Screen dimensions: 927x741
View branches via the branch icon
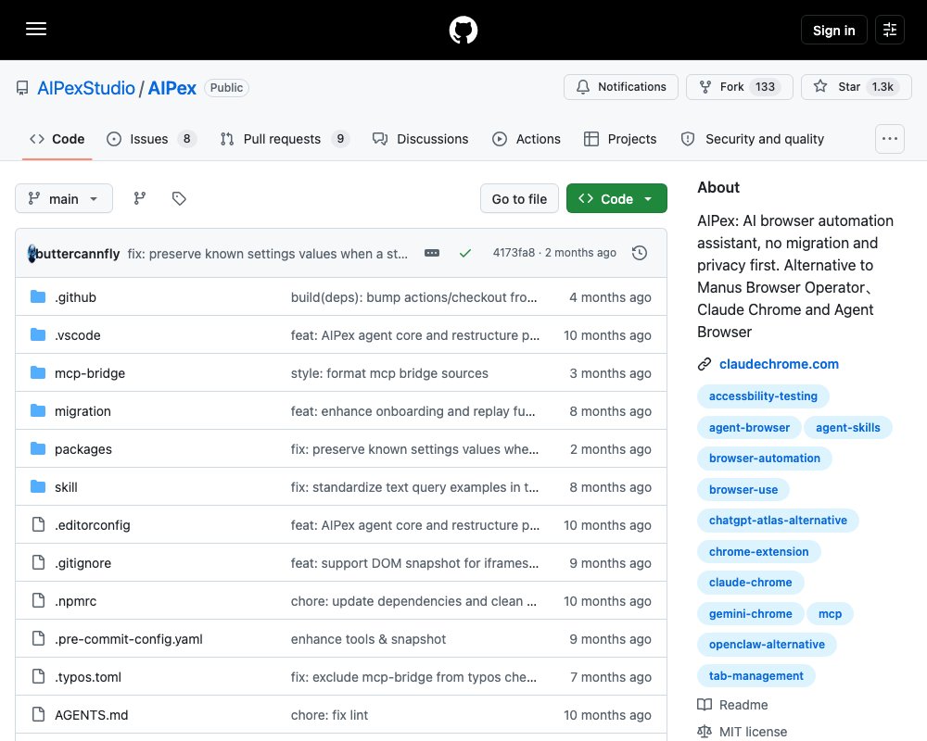[x=140, y=198]
